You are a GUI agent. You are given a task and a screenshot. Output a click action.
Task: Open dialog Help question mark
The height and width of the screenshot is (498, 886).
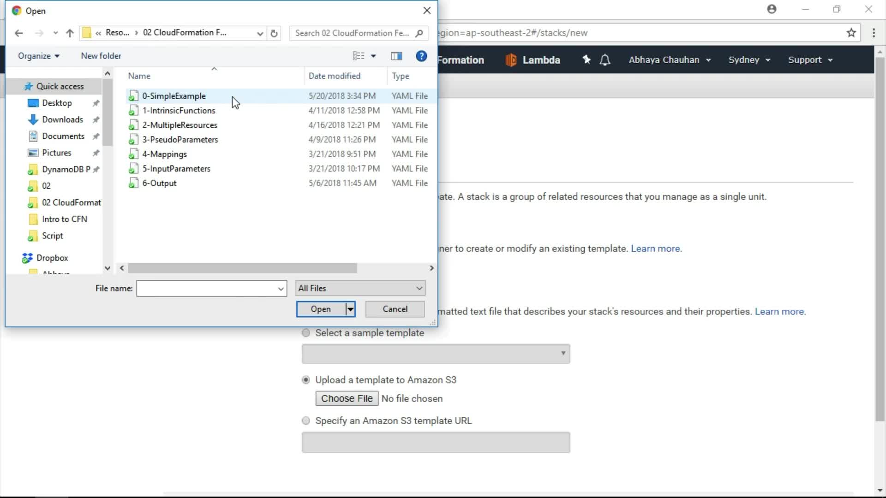[x=421, y=56]
